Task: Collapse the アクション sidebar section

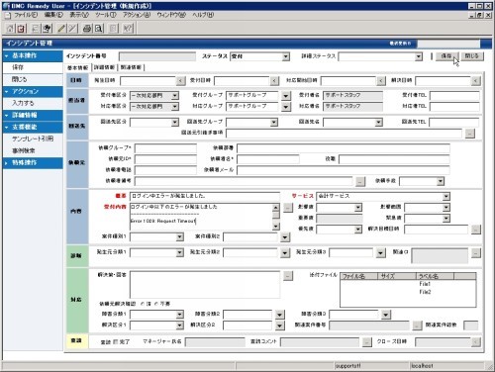Action: (x=7, y=91)
